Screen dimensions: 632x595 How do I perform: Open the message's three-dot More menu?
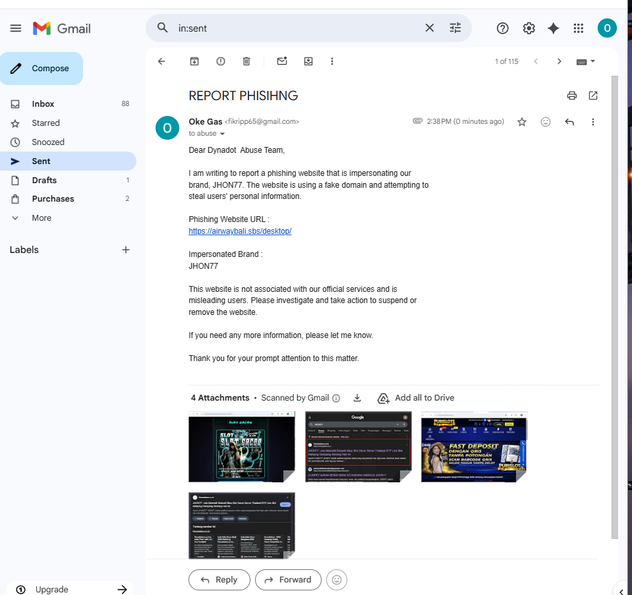[x=592, y=122]
